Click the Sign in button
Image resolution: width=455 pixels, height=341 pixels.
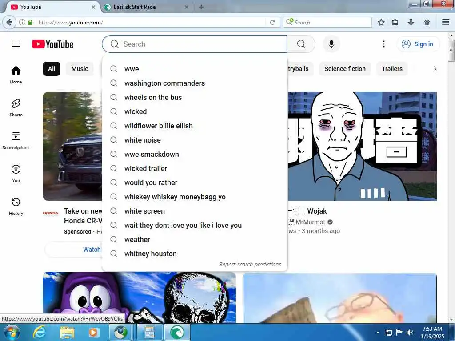[x=418, y=44]
